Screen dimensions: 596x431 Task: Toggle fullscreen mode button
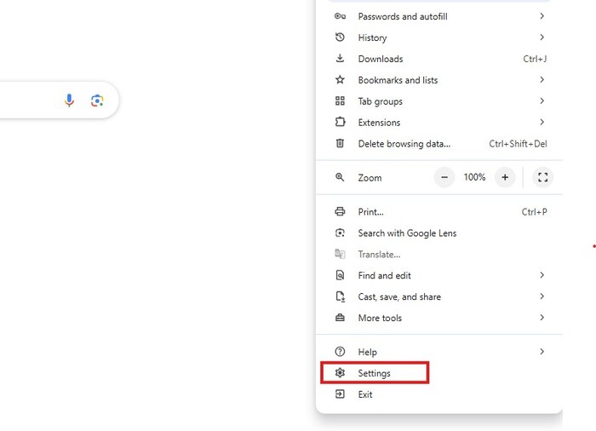(x=543, y=177)
